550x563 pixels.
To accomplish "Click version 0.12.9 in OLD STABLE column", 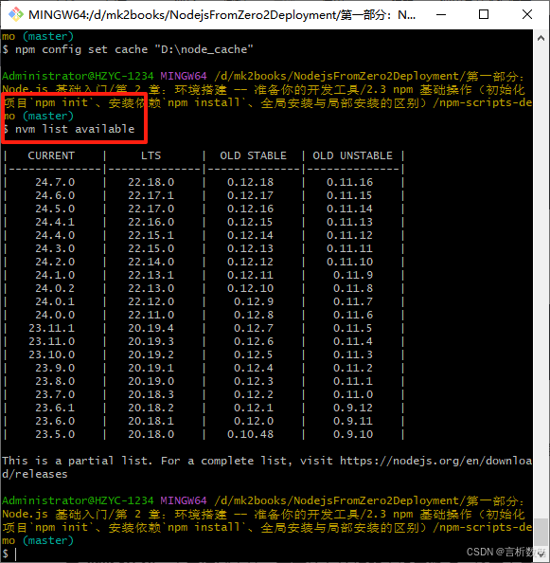I will tap(254, 301).
